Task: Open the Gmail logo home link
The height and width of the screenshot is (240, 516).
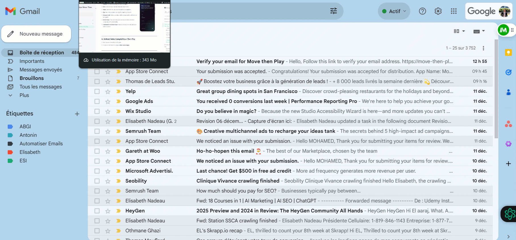Action: 23,11
